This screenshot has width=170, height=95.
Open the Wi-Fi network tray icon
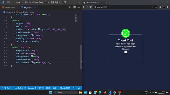click(151, 92)
